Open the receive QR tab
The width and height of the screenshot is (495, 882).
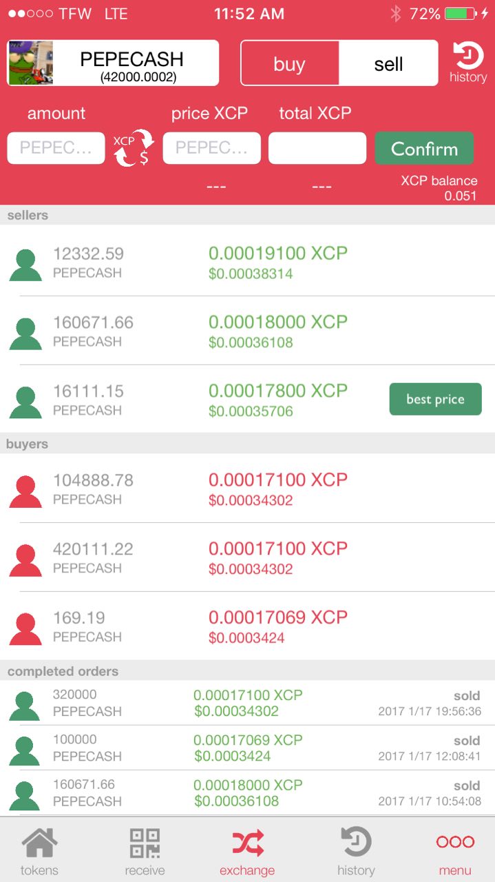point(145,852)
